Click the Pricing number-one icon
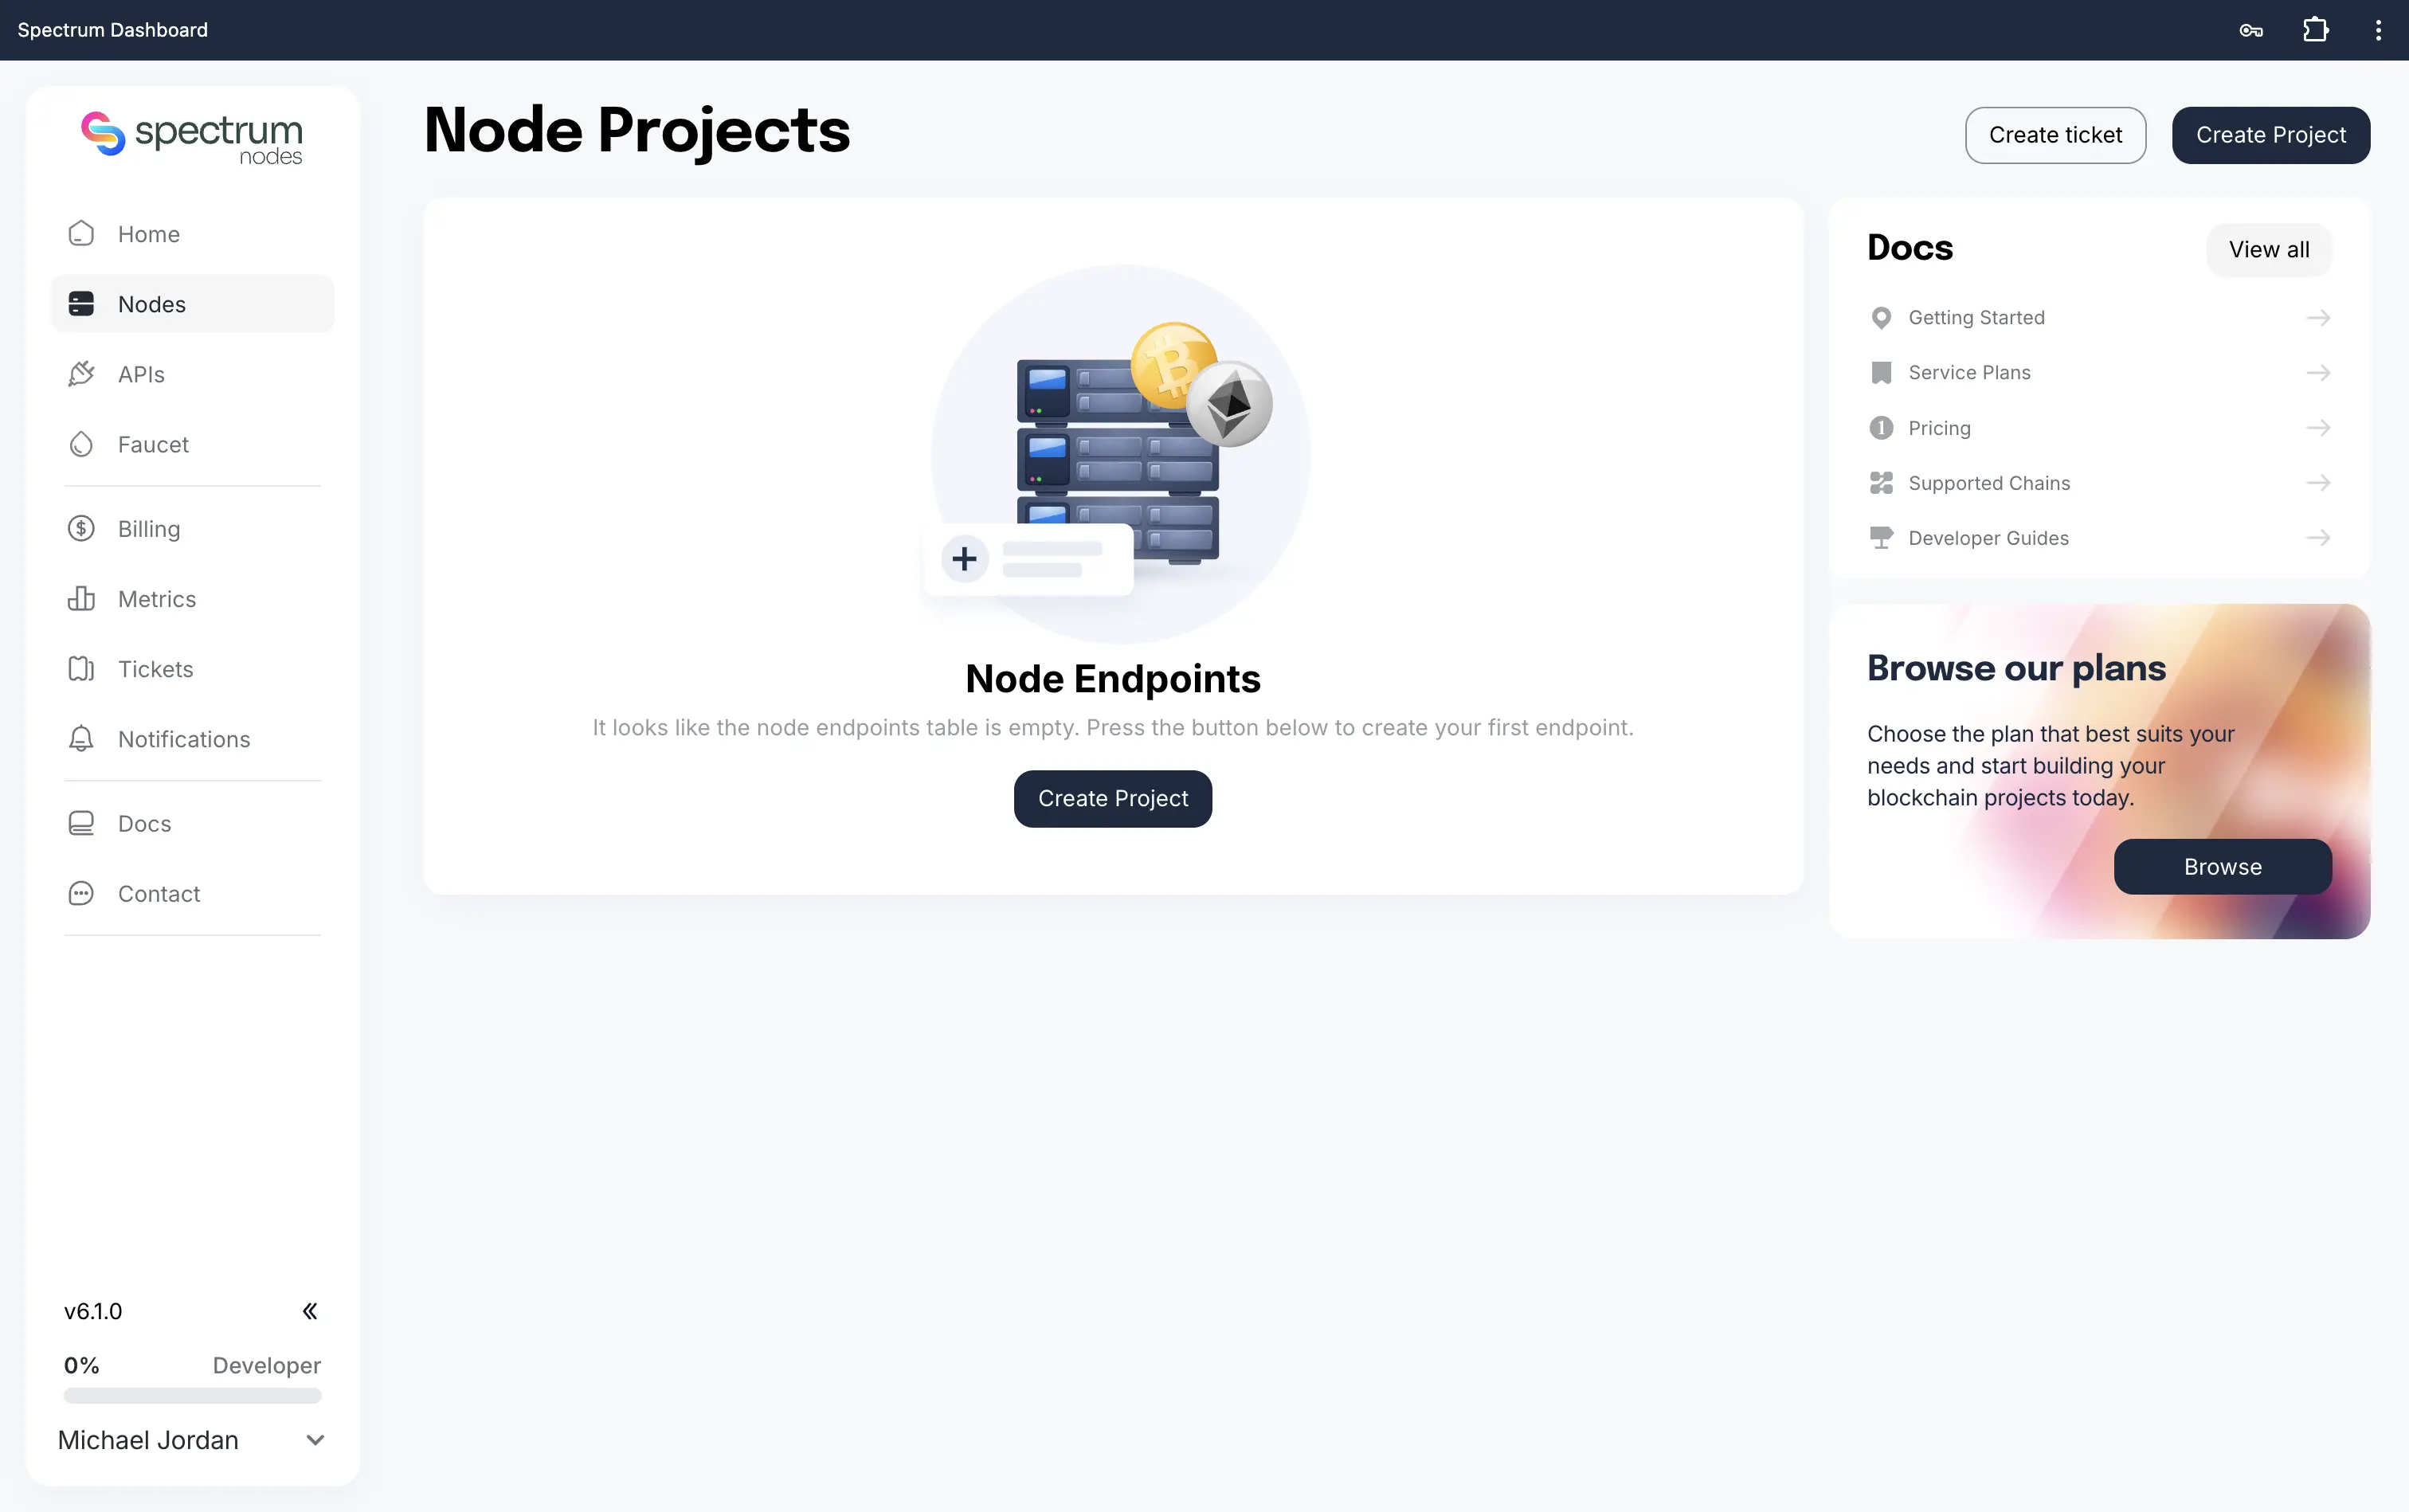Screen dimensions: 2409x1512 pos(1881,427)
